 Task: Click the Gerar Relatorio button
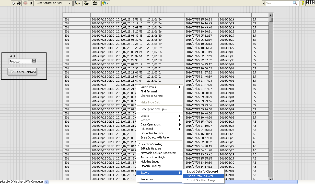coord(22,72)
